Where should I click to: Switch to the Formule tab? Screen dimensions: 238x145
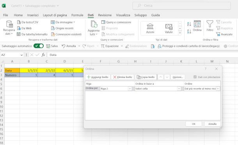(77, 15)
